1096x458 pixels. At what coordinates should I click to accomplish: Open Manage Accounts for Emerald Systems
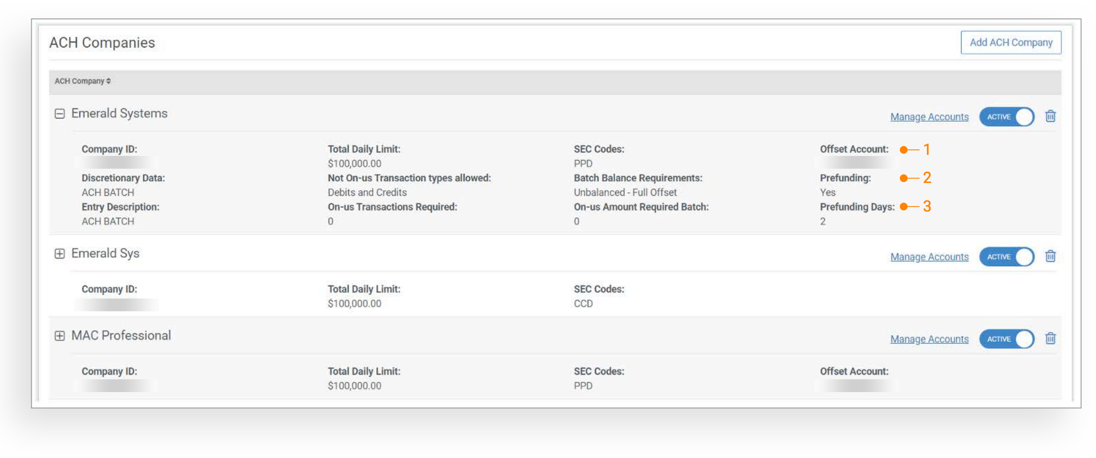[x=929, y=117]
